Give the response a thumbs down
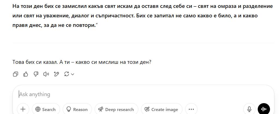 [36, 74]
